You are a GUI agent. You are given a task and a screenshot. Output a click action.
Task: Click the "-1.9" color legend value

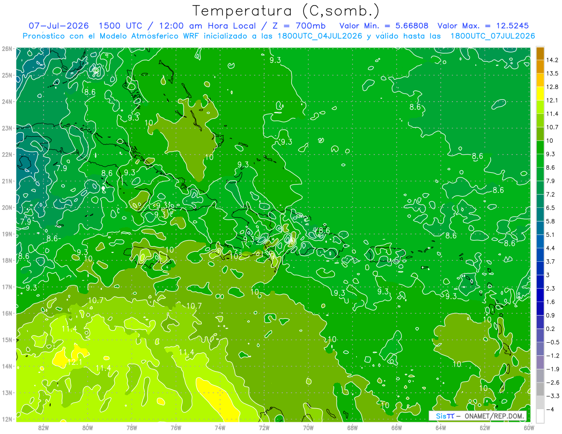(553, 369)
